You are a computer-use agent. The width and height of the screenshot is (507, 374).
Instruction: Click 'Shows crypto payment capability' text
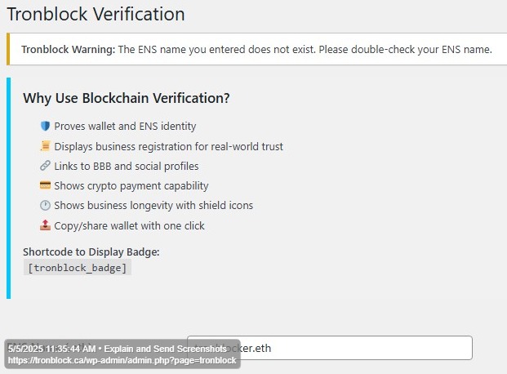coord(131,185)
